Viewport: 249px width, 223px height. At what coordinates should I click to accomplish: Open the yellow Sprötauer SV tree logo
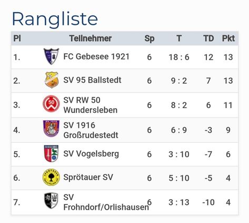51,177
